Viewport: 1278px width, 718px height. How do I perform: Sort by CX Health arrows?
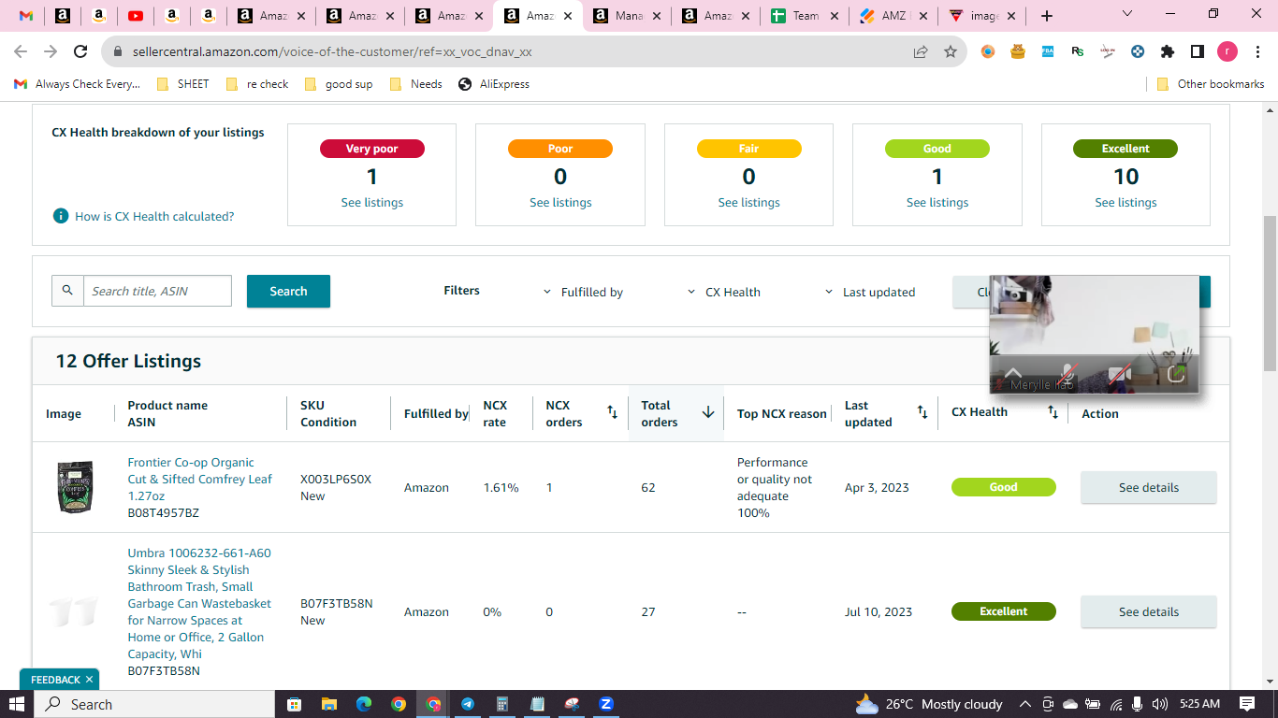pos(1053,412)
